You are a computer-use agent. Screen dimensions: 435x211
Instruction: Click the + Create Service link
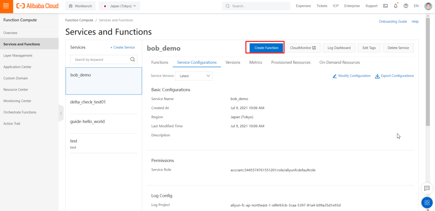(123, 47)
